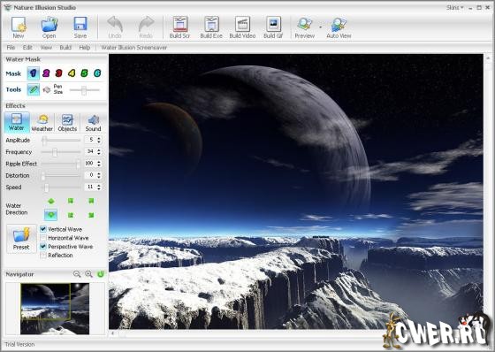The image size is (495, 352).
Task: Click the Amplitude value stepper arrows
Action: click(x=99, y=140)
